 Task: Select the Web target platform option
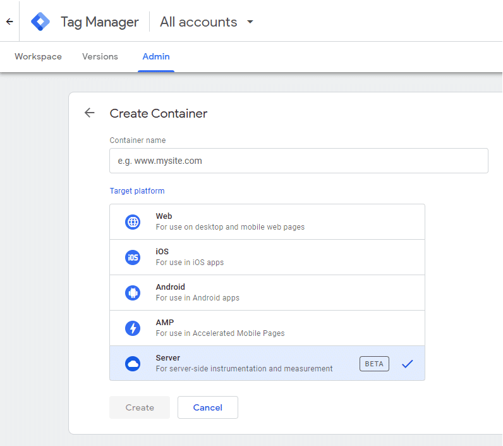point(267,221)
